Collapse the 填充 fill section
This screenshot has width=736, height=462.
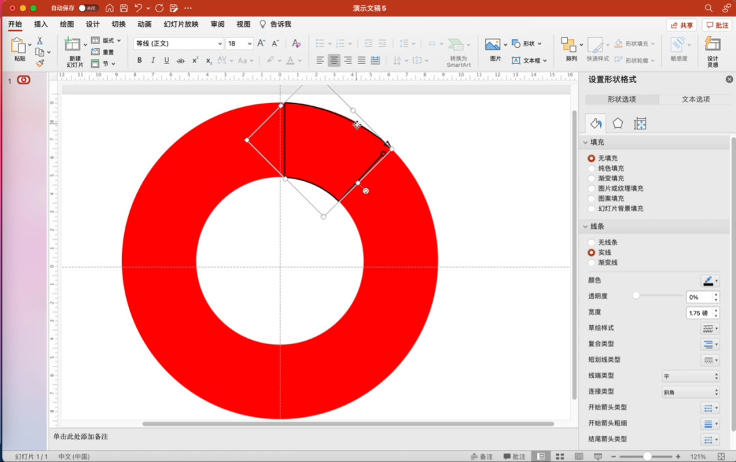click(x=585, y=143)
